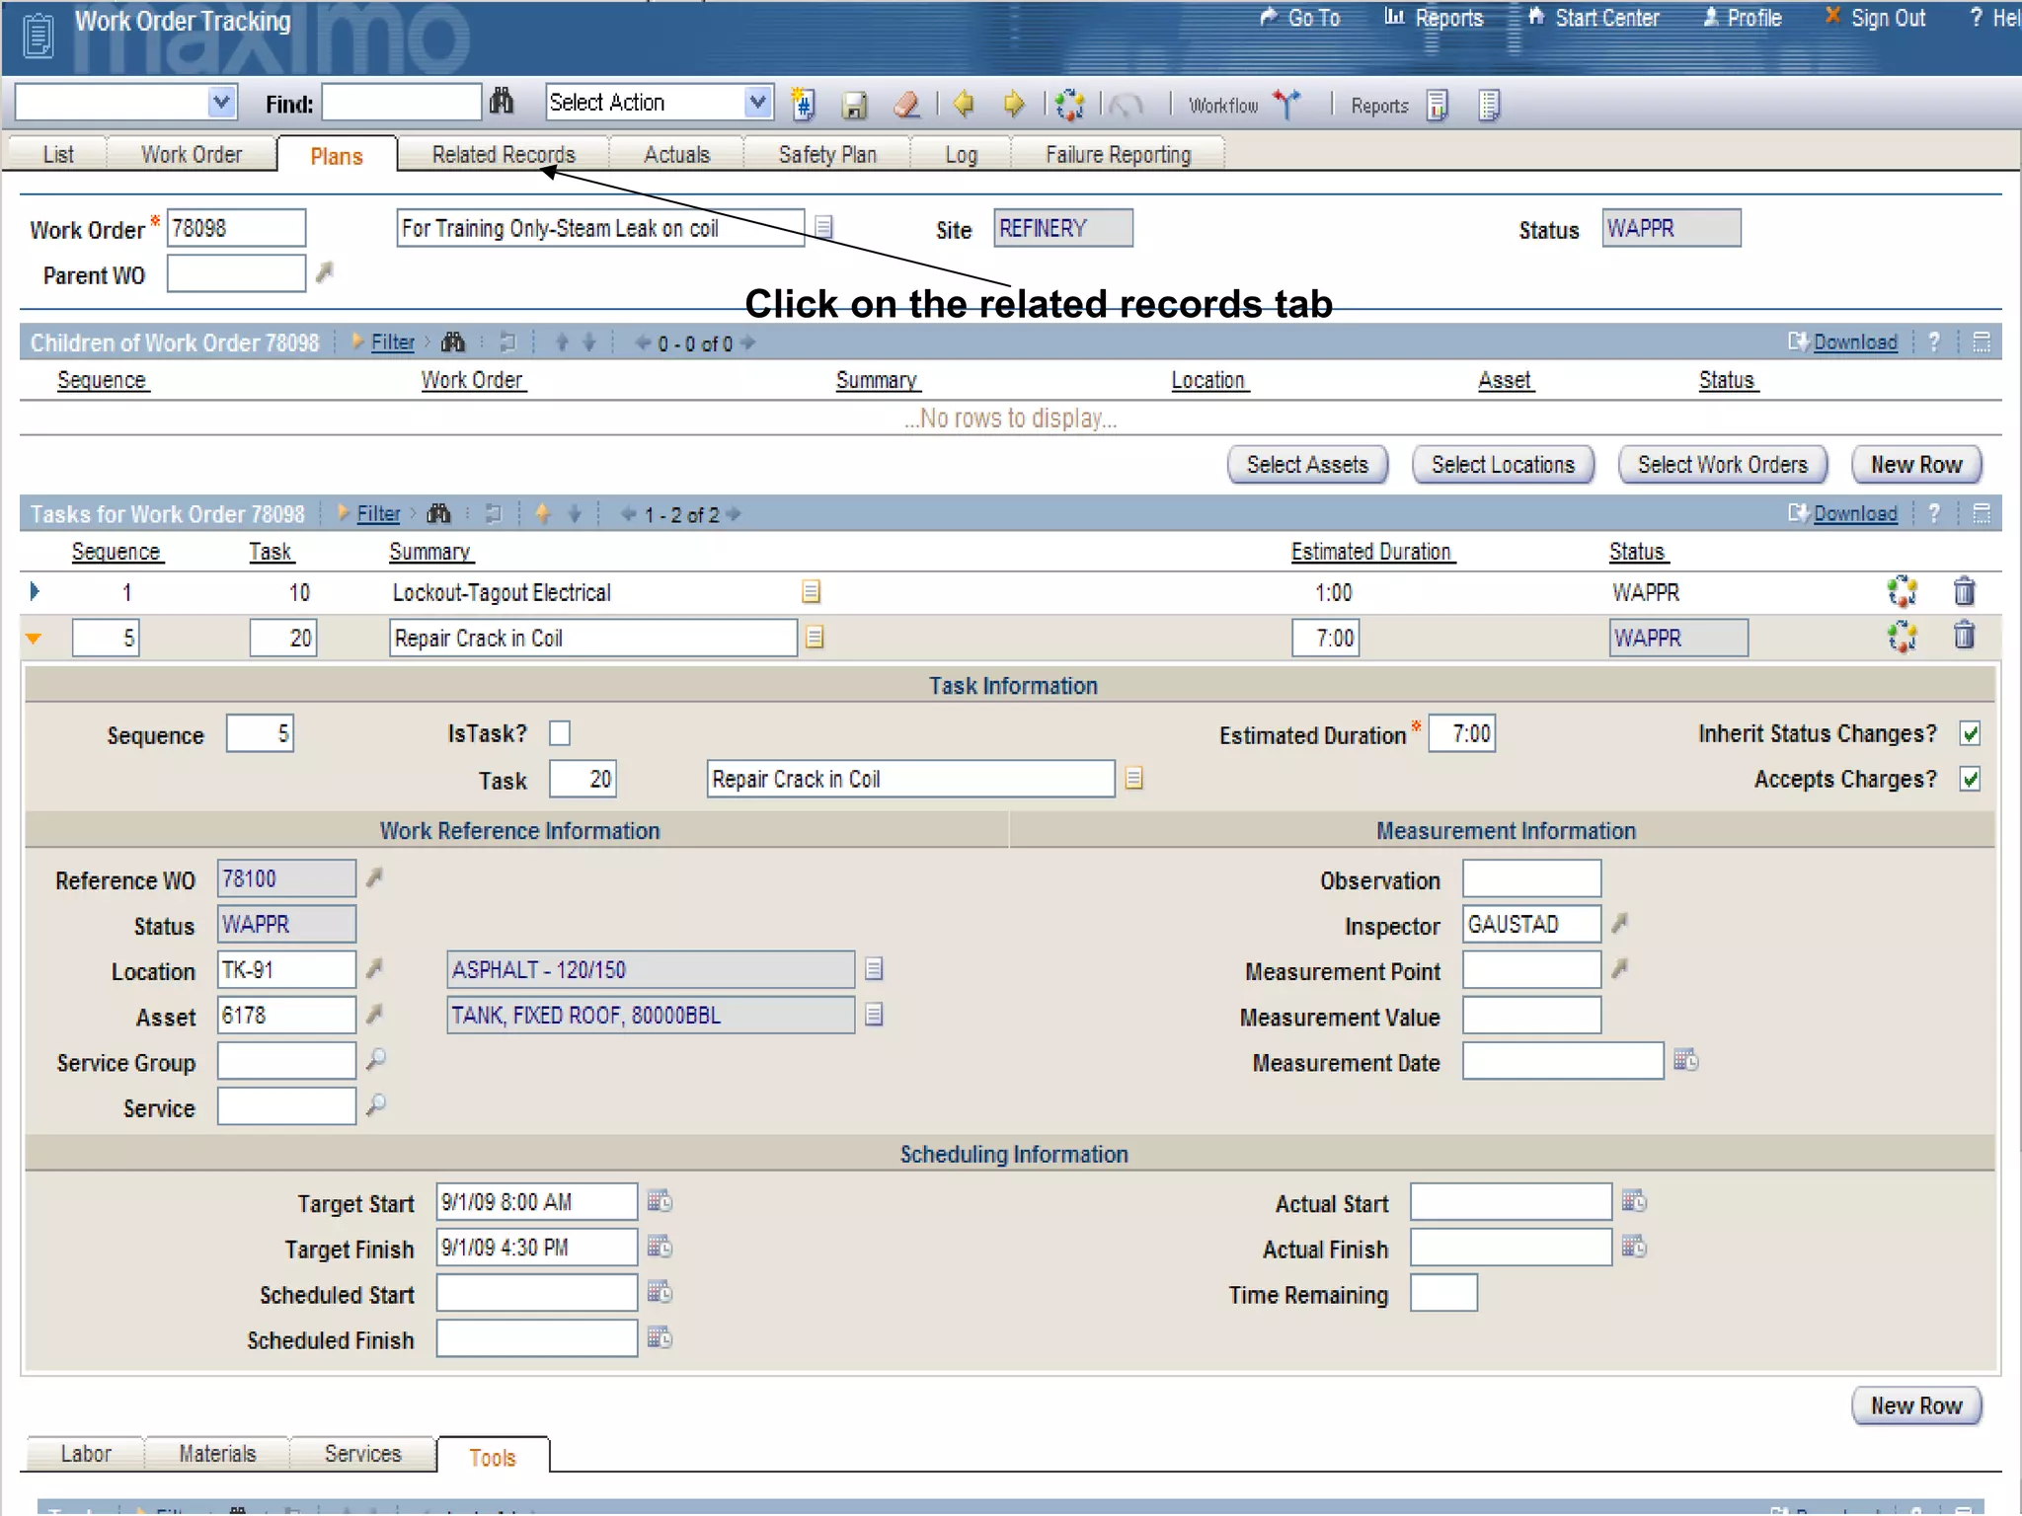Click the Find binoculars search icon

(x=502, y=102)
